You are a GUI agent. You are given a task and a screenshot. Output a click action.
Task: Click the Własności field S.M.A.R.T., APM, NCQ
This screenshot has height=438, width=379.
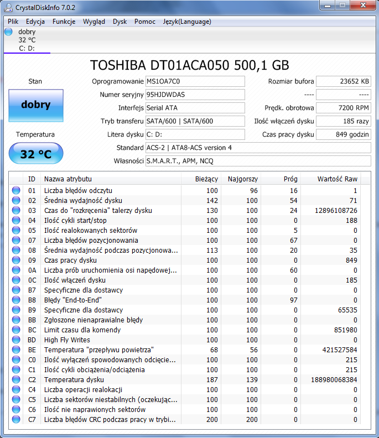[258, 161]
